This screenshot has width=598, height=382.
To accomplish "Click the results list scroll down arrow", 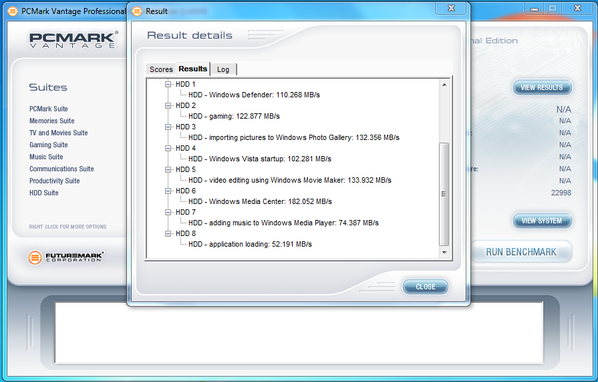I will [x=444, y=252].
